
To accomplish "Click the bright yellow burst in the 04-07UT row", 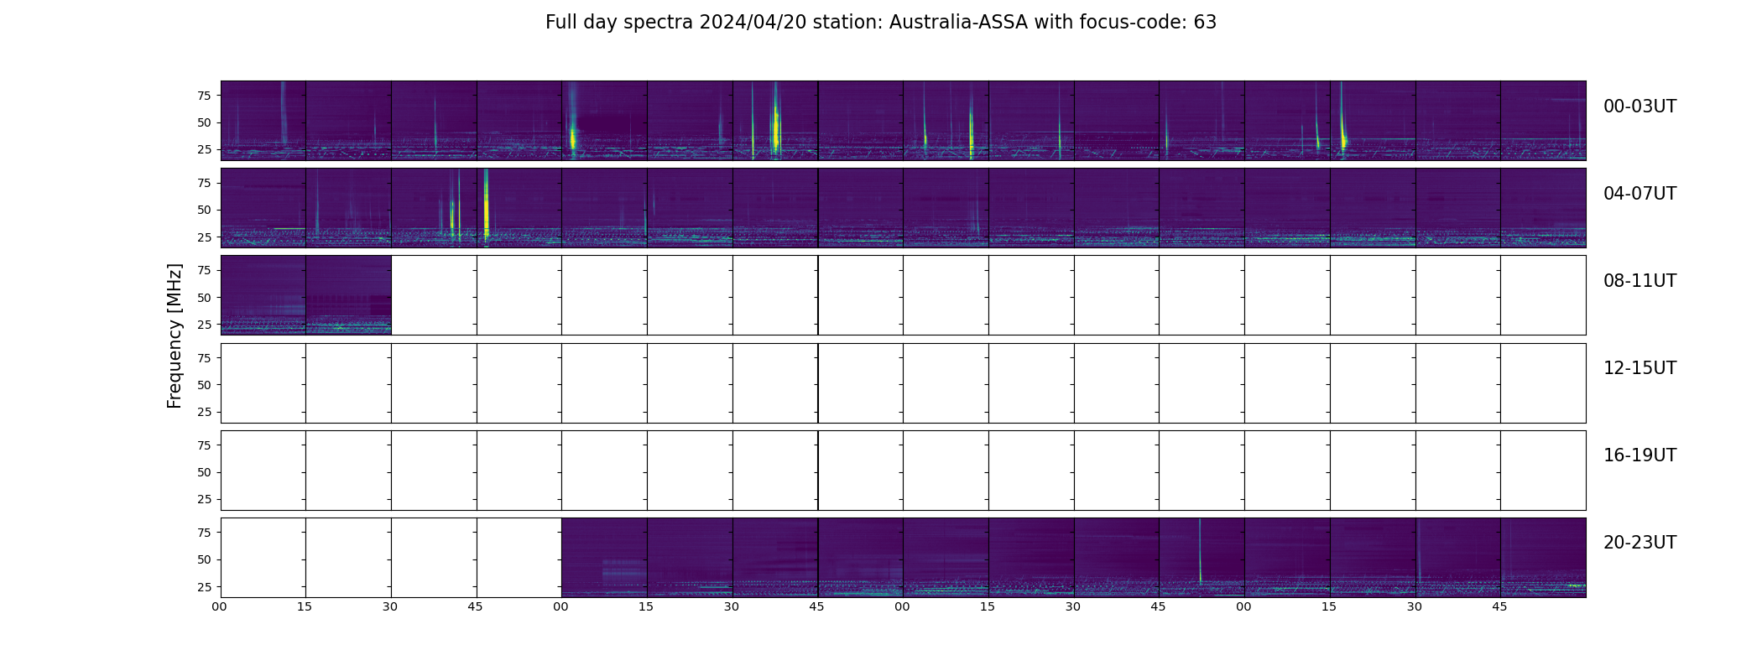I will [x=487, y=207].
